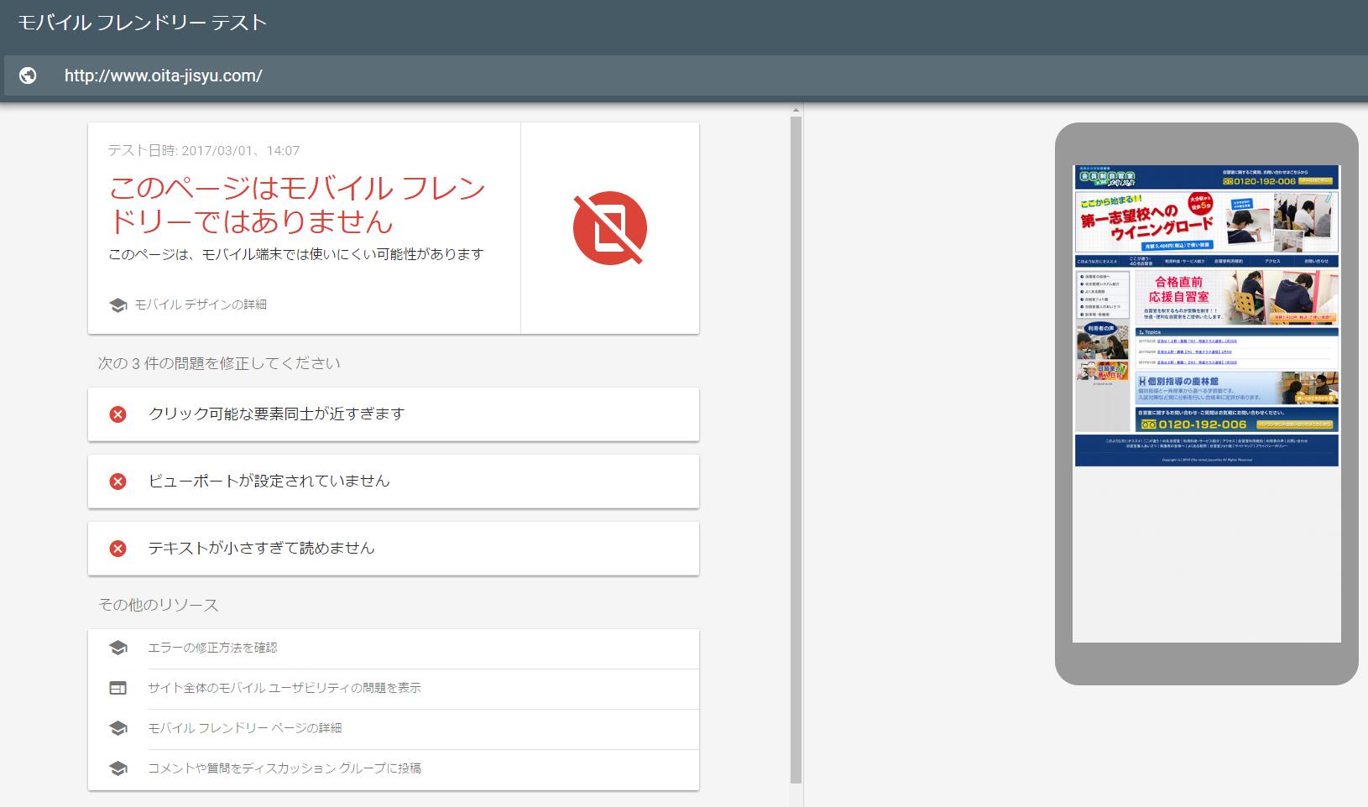Click the rendered page preview in phone mockup
The height and width of the screenshot is (807, 1368).
click(x=1206, y=315)
